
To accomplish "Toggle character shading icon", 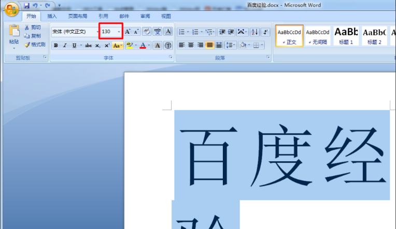I will [x=158, y=46].
